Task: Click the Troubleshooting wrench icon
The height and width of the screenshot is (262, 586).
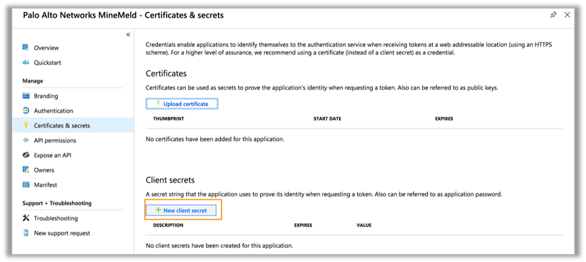Action: tap(26, 218)
